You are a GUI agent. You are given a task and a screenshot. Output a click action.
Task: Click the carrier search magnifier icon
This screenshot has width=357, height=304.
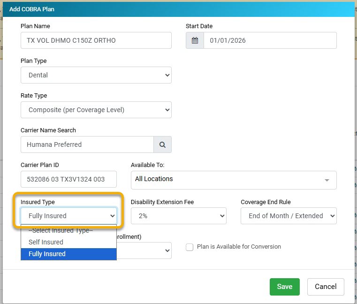click(162, 144)
